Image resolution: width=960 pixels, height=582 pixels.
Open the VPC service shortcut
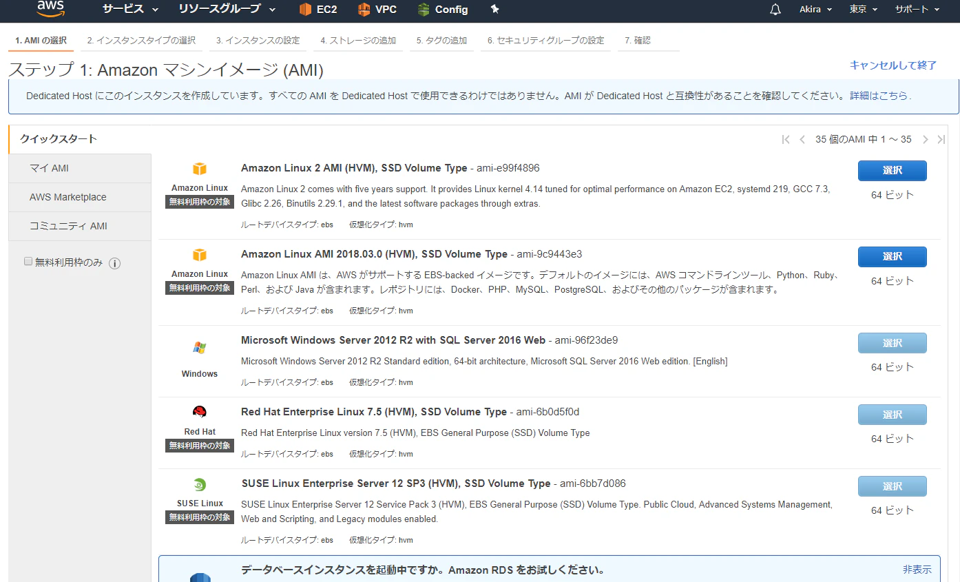(377, 10)
